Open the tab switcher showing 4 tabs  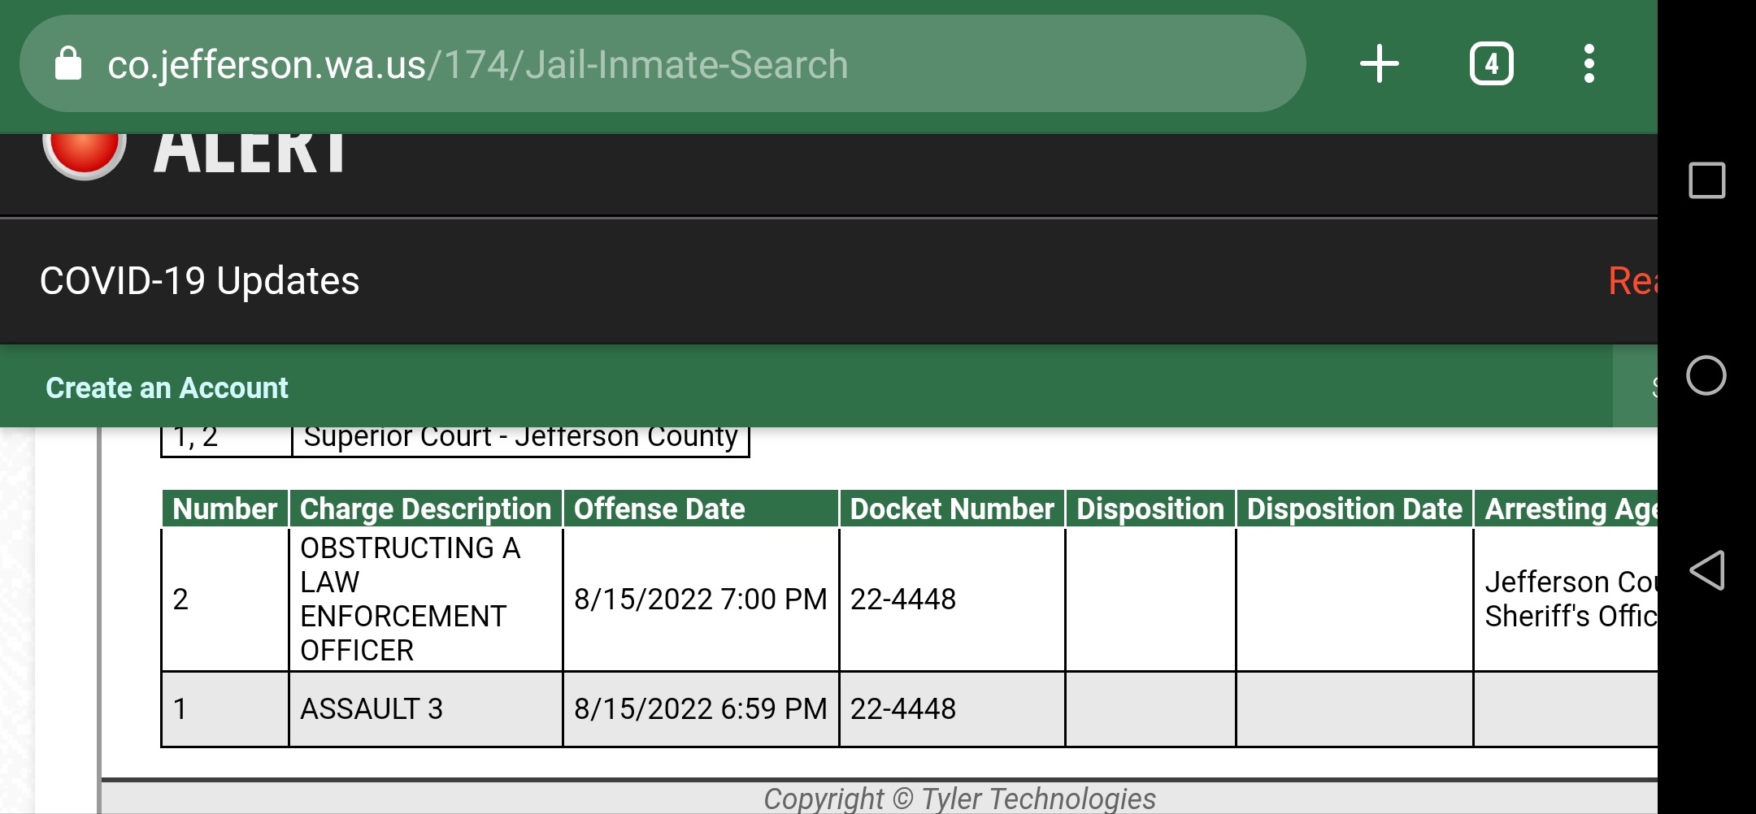(1491, 63)
